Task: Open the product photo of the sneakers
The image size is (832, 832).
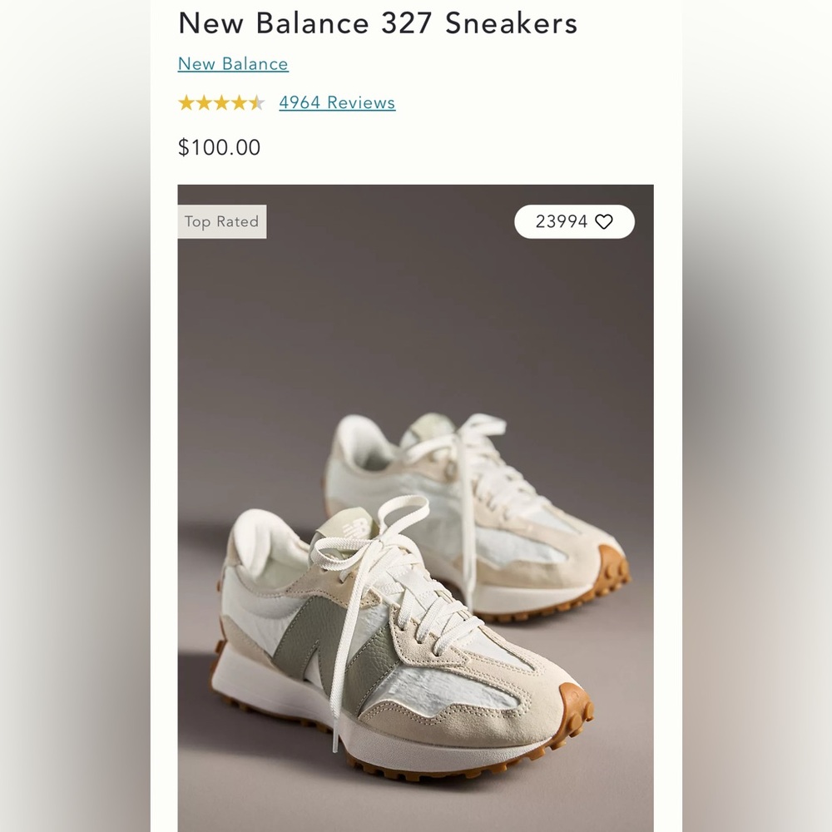Action: (416, 508)
